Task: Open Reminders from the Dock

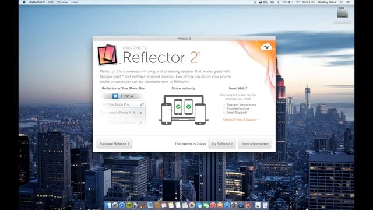Action: coord(178,205)
